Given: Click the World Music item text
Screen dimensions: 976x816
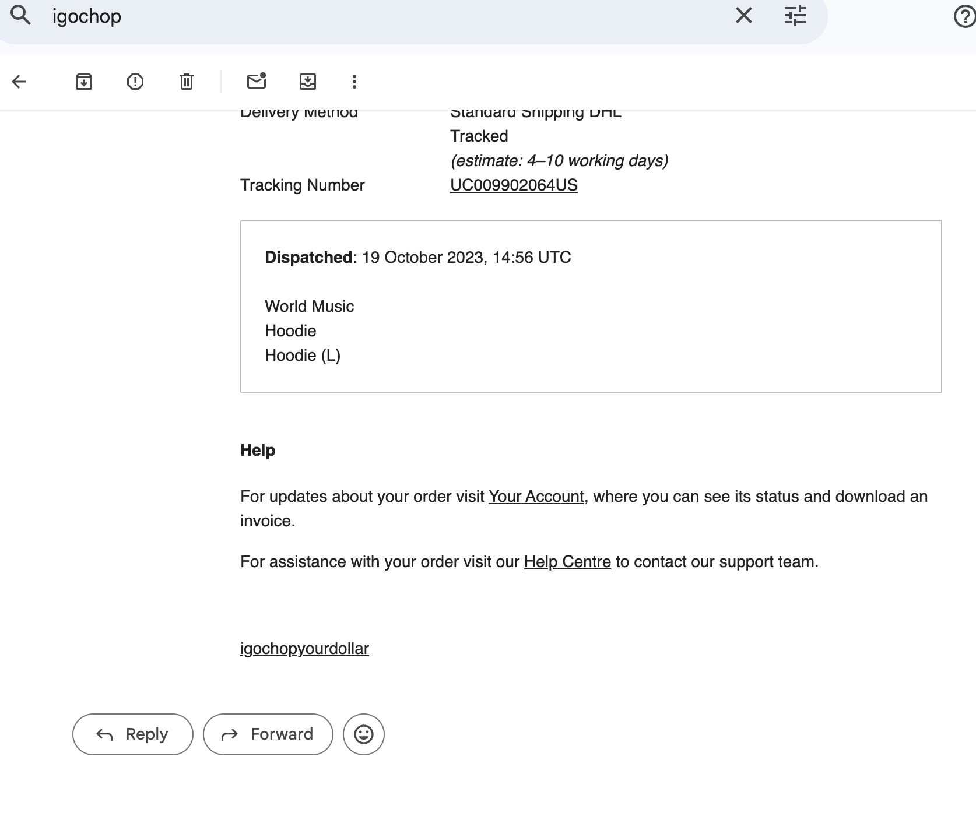Looking at the screenshot, I should pyautogui.click(x=310, y=307).
